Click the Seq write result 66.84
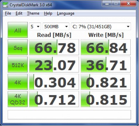 click(x=106, y=47)
